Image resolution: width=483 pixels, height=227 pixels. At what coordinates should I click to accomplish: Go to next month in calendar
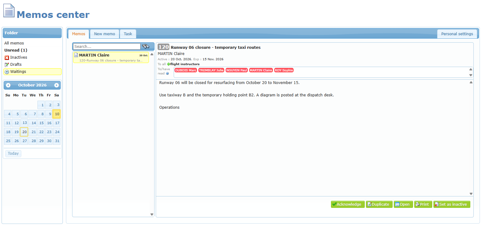tap(56, 85)
